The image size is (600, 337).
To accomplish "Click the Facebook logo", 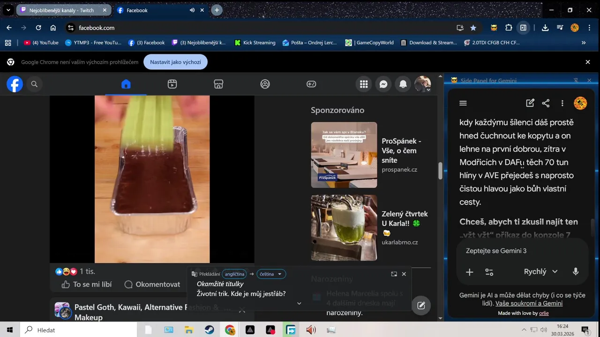I will point(15,84).
